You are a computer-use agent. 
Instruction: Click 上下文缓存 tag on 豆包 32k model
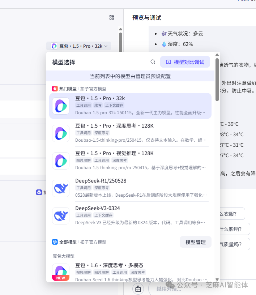click(114, 105)
